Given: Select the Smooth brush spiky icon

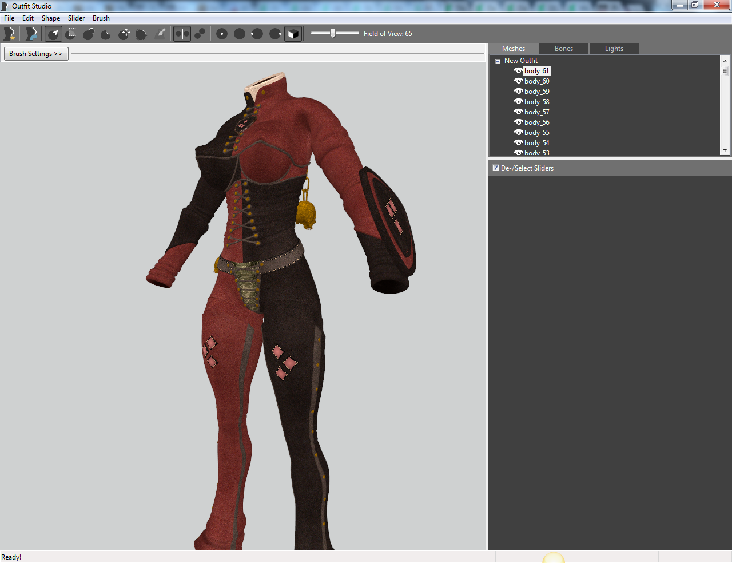Looking at the screenshot, I should coord(141,34).
